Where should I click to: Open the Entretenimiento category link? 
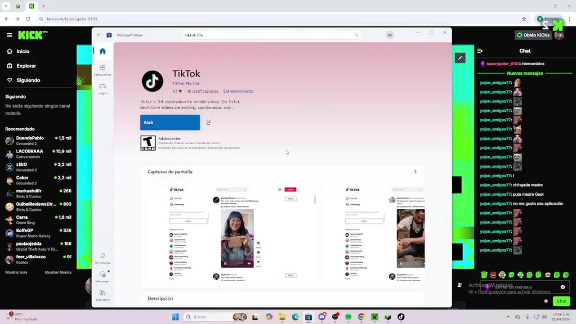click(x=238, y=91)
